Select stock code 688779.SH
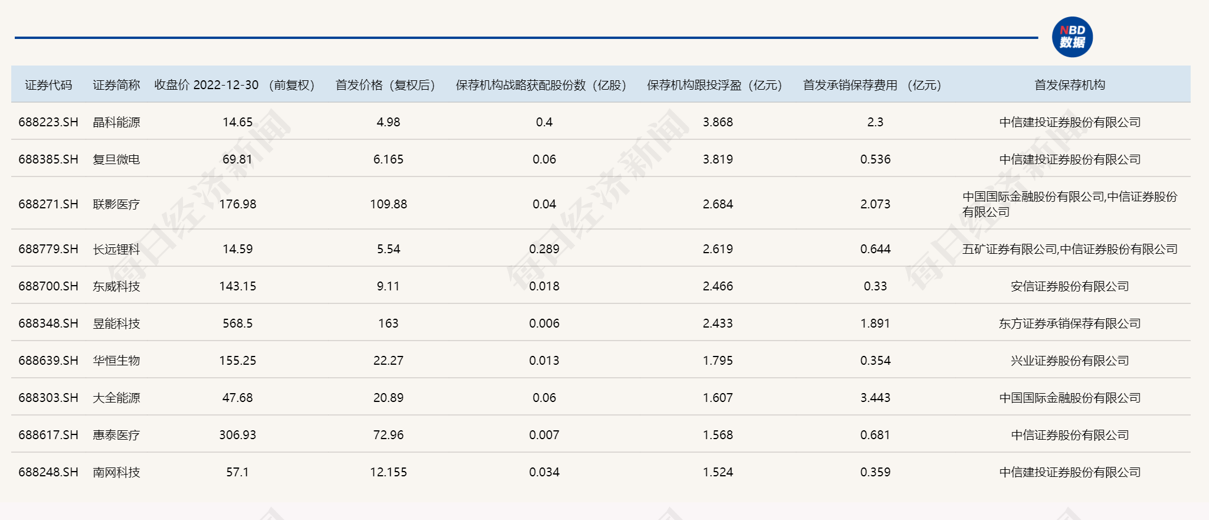This screenshot has width=1209, height=520. click(48, 249)
